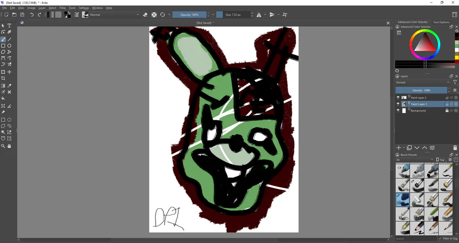Toggle Preserve Alpha
The width and height of the screenshot is (459, 243).
point(154,15)
